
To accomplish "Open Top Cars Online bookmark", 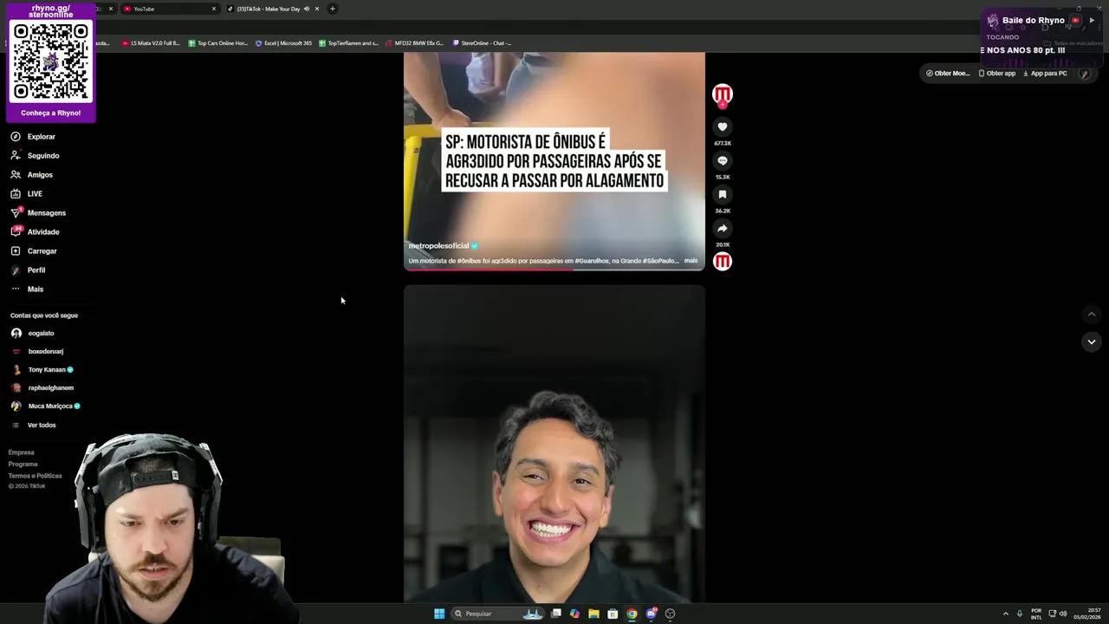I will [x=218, y=42].
